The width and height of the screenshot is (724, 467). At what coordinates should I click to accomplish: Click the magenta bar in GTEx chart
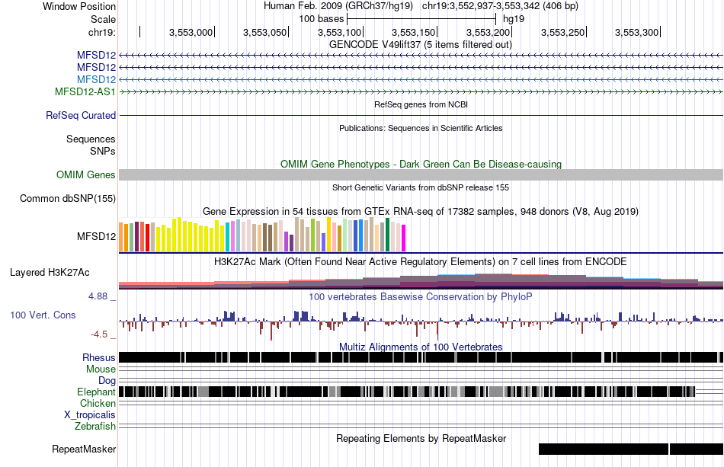click(404, 238)
